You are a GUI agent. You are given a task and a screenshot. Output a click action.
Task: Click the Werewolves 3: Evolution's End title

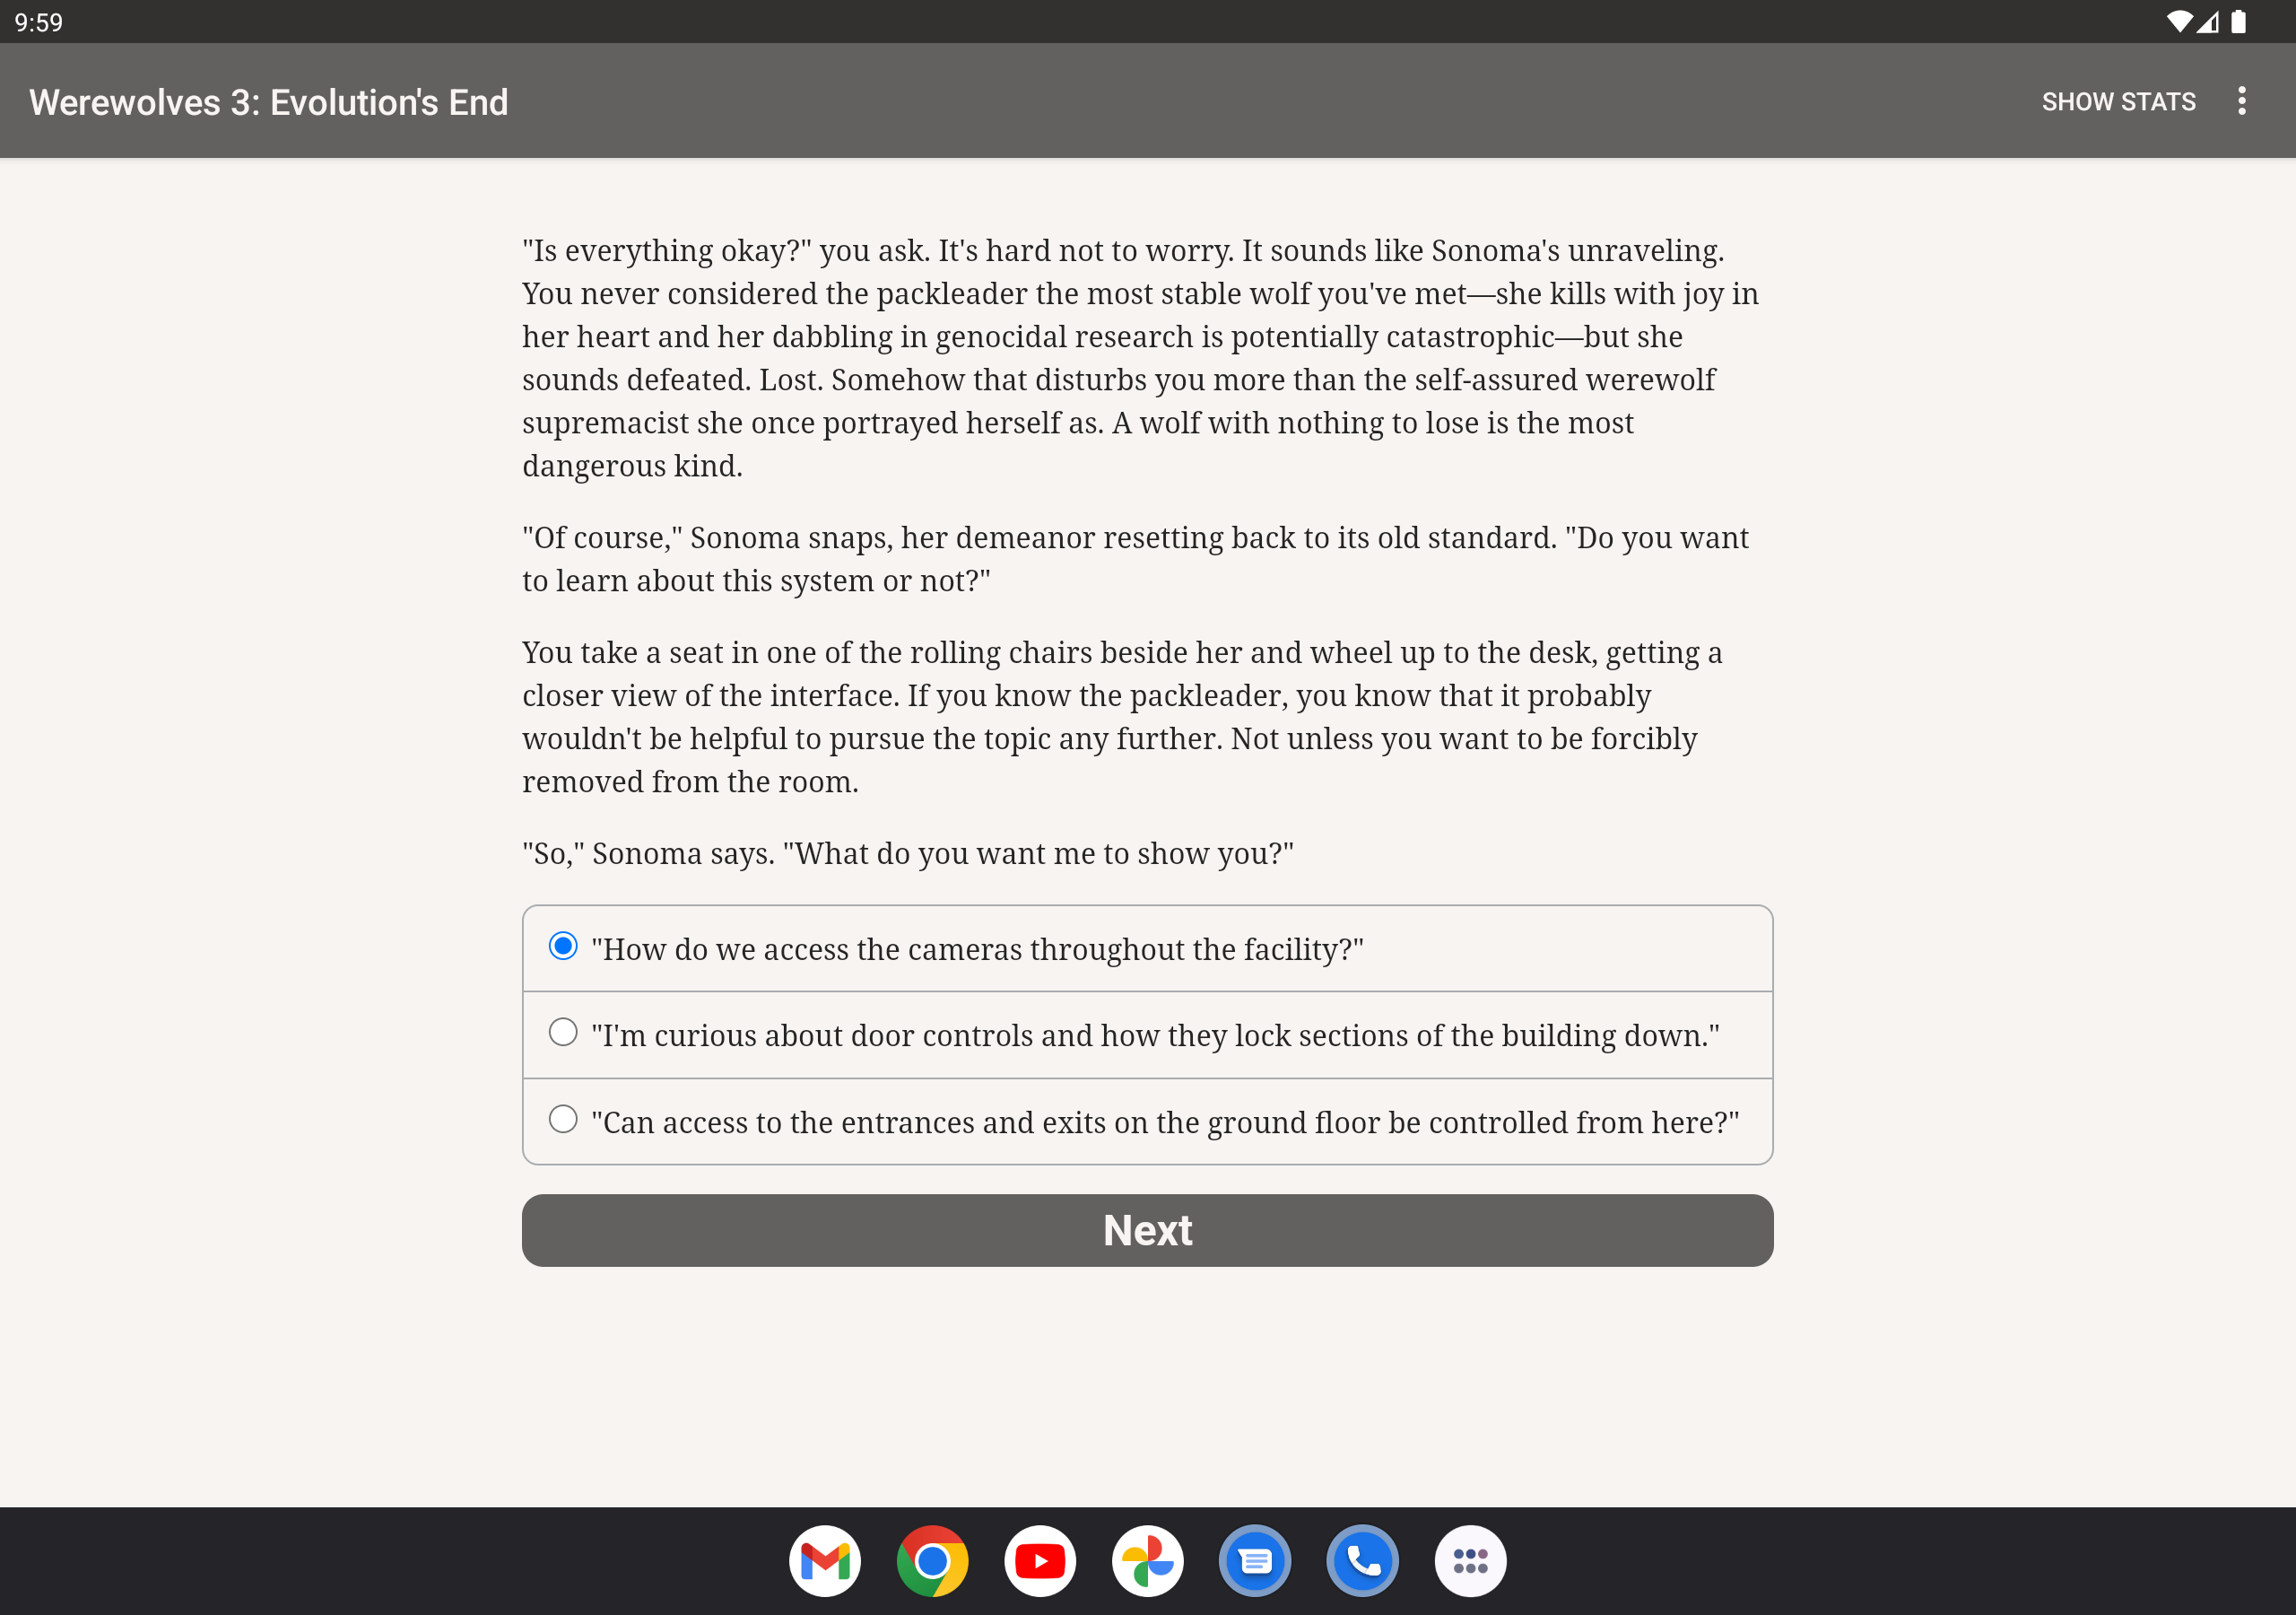(269, 102)
